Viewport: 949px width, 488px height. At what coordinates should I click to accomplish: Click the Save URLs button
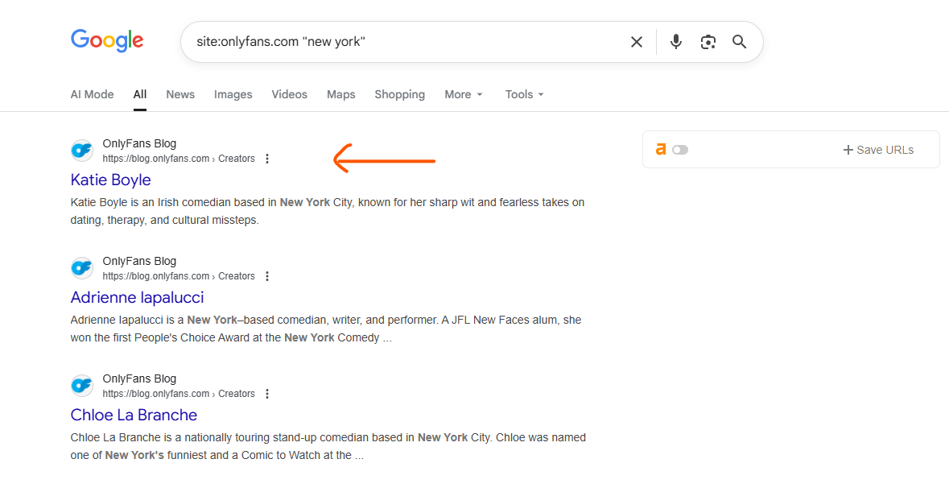pyautogui.click(x=877, y=150)
